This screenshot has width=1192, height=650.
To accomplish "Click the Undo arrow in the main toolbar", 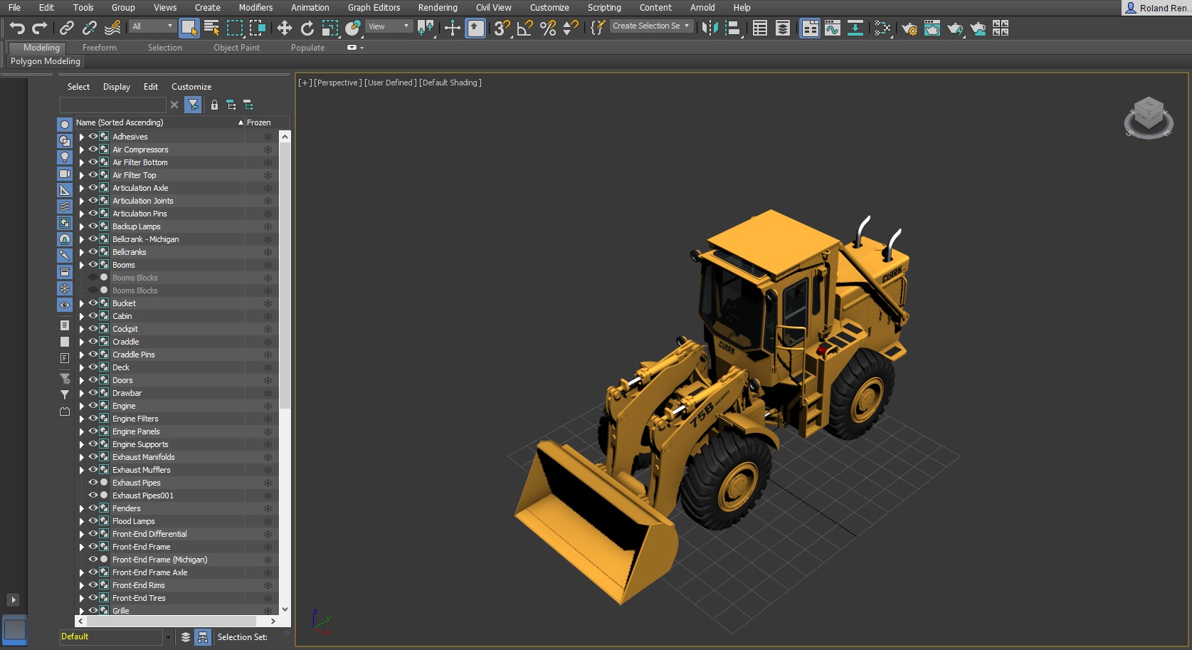I will tap(17, 28).
